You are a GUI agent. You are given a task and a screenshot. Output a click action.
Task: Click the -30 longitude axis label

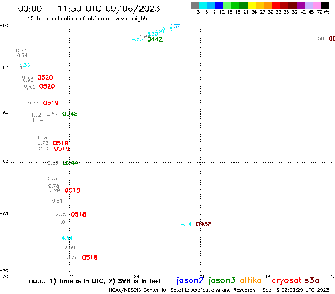pos(4,276)
